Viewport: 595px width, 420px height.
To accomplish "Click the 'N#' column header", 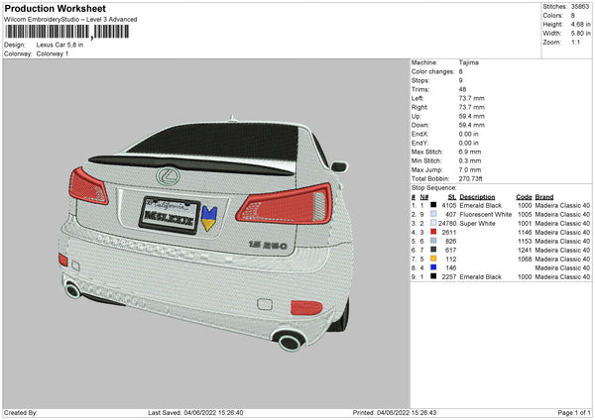I will (423, 197).
